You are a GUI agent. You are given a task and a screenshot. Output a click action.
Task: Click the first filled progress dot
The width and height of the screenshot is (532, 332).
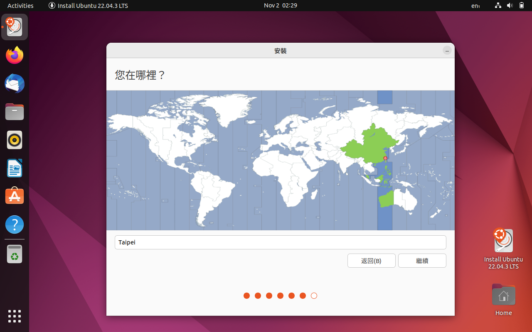click(247, 295)
